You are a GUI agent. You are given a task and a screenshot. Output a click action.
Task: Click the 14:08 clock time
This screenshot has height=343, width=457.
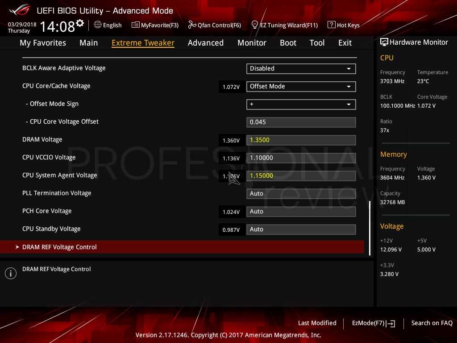click(57, 26)
